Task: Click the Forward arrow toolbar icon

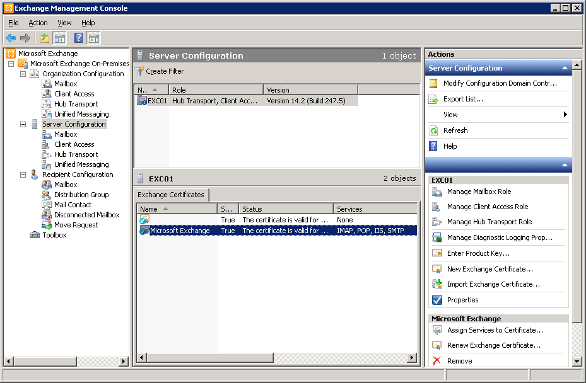Action: (25, 38)
